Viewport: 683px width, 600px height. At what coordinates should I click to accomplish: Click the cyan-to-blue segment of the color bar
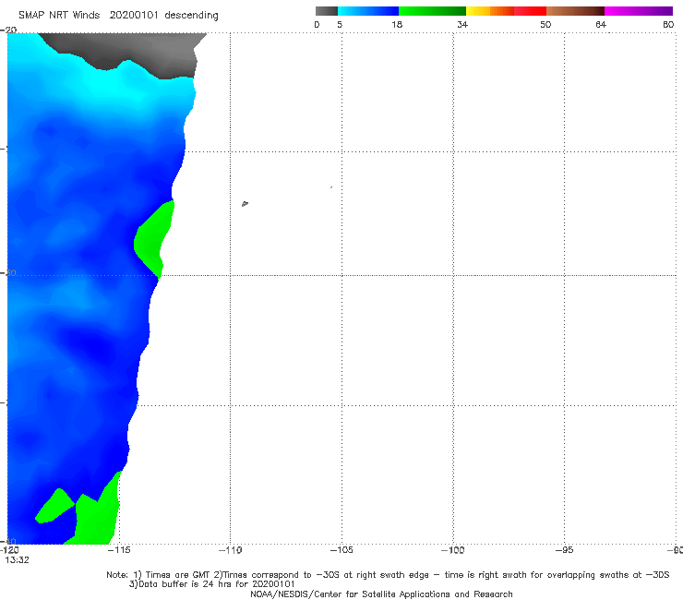coord(368,11)
